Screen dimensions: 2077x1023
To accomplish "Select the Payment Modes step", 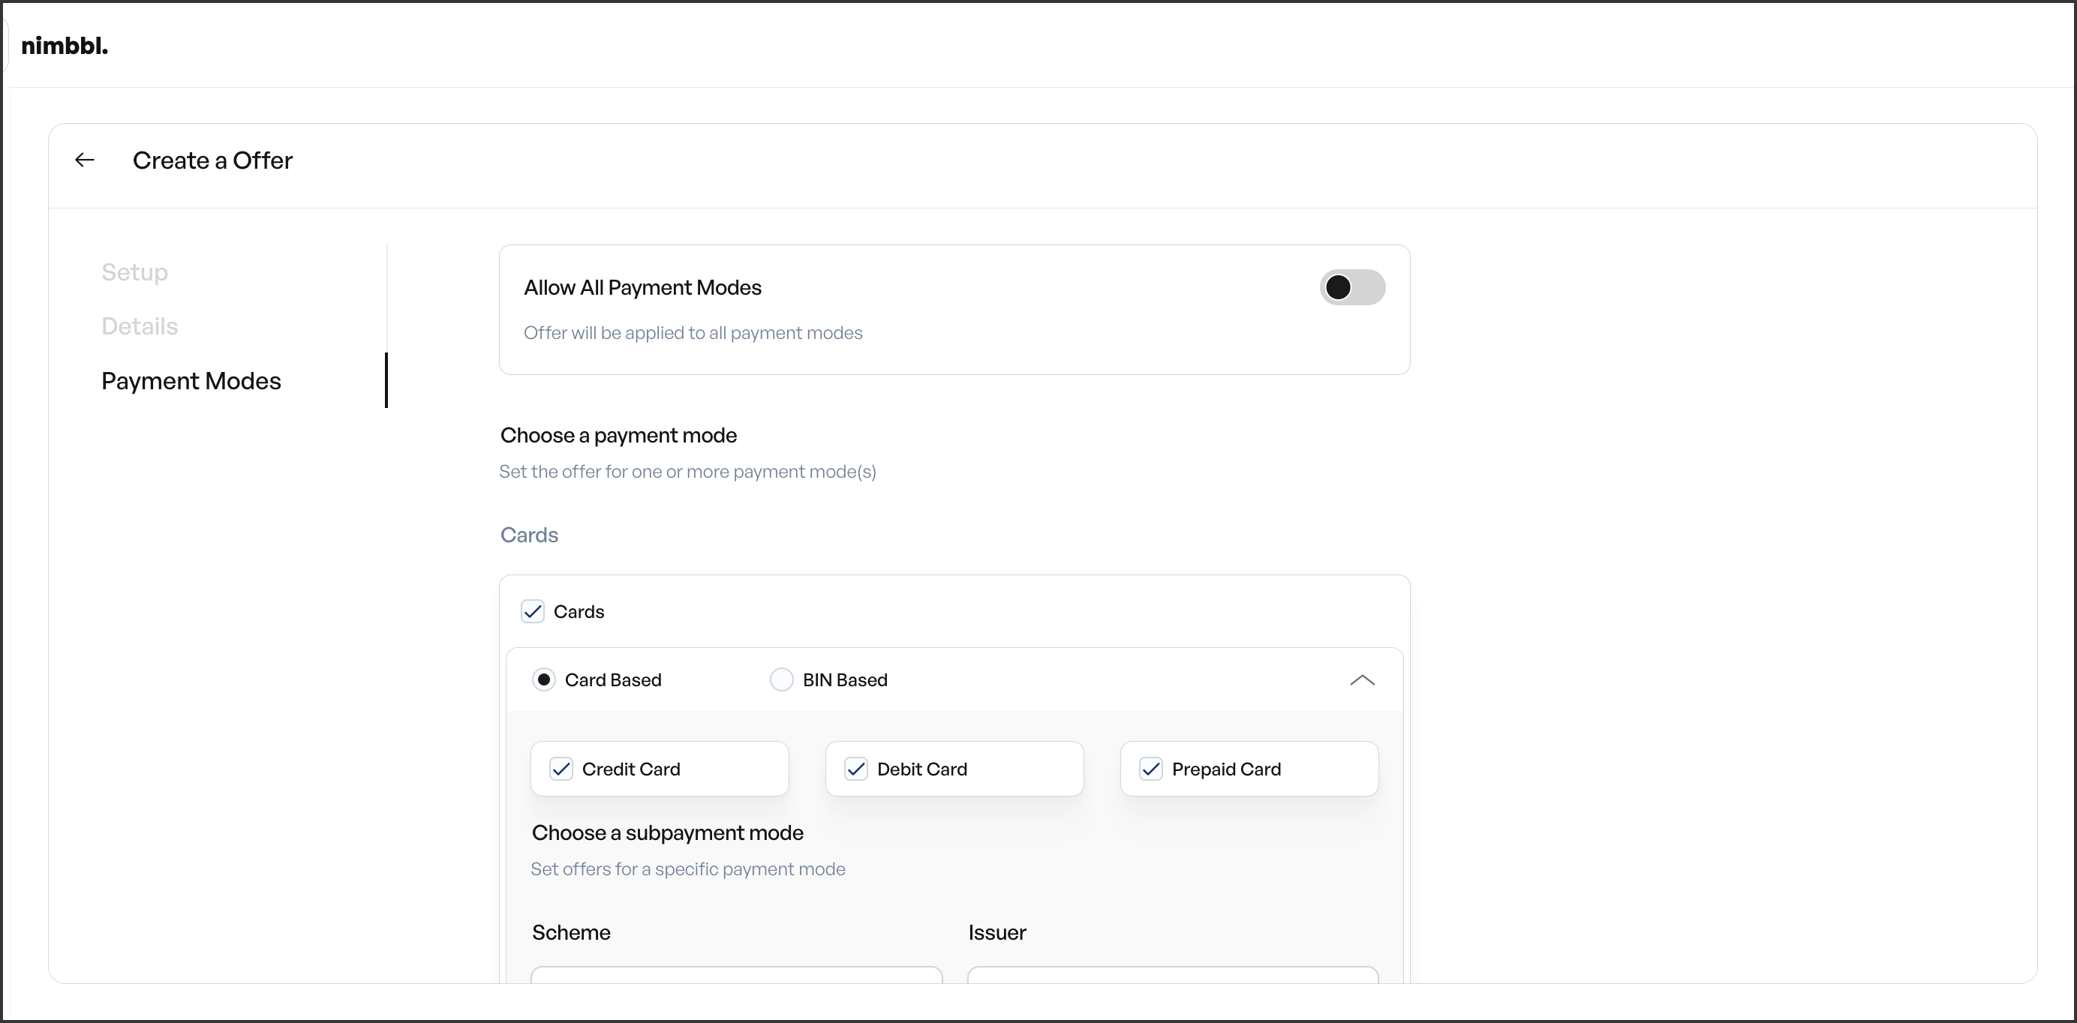I will pyautogui.click(x=191, y=380).
